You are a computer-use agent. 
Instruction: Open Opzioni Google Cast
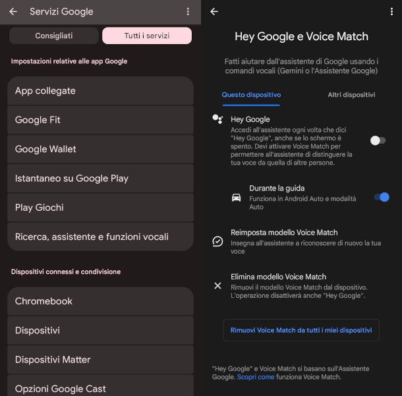pyautogui.click(x=100, y=385)
